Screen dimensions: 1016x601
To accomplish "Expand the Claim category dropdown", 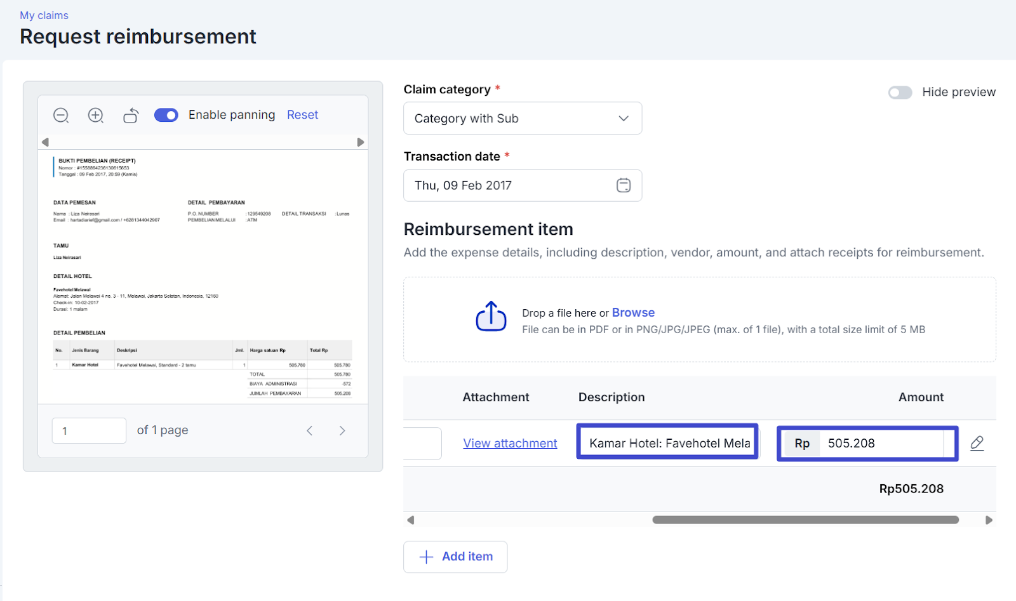I will click(x=522, y=119).
